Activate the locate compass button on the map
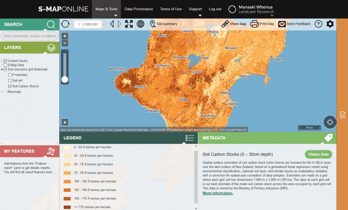 click(x=330, y=122)
